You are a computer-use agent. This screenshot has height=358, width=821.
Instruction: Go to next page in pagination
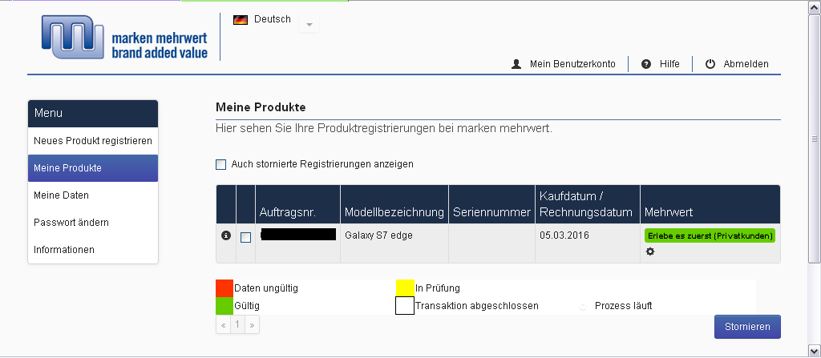(252, 325)
